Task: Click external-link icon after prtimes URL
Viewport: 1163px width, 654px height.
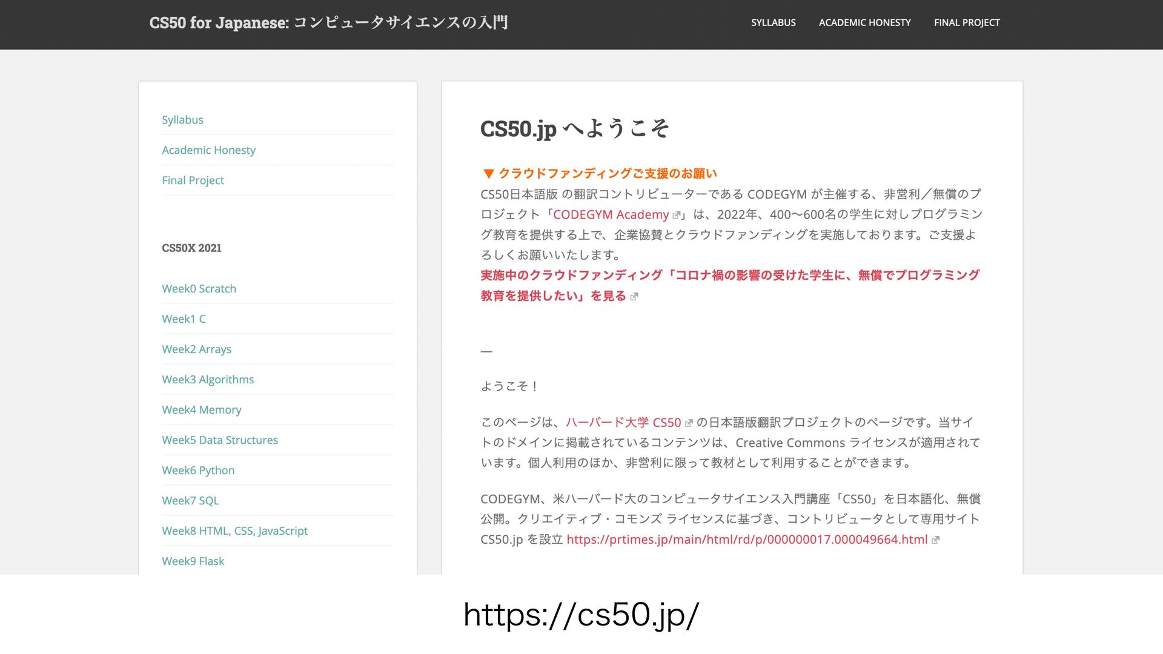Action: 935,540
